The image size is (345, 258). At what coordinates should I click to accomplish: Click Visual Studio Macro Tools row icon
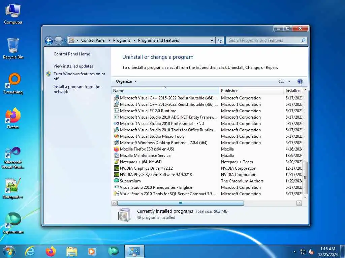[116, 136]
